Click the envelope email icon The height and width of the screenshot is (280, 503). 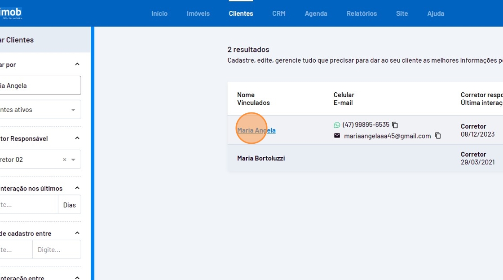point(337,136)
